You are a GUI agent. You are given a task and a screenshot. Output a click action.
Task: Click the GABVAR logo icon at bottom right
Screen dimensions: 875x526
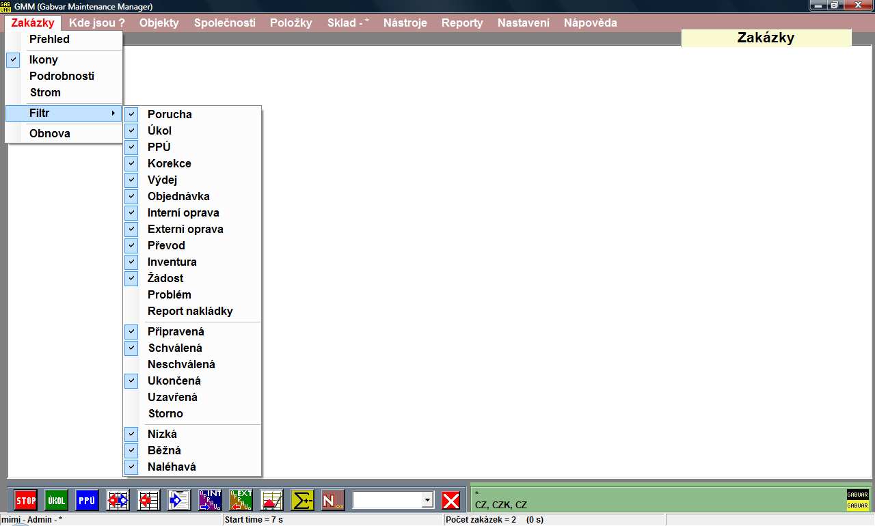tap(858, 500)
